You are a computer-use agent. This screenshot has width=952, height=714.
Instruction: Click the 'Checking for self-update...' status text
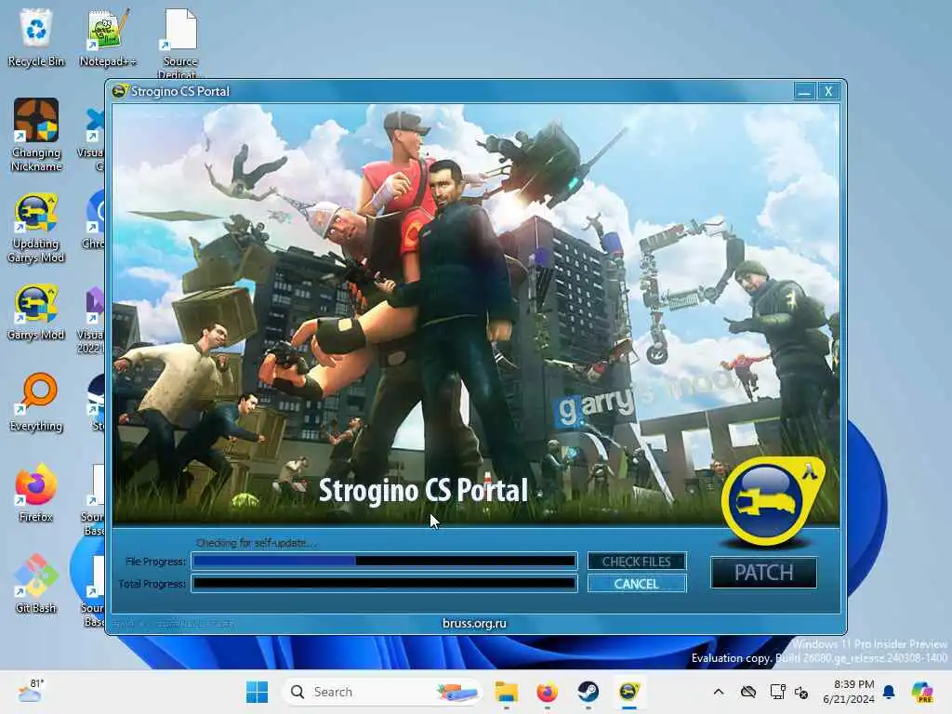(x=256, y=543)
